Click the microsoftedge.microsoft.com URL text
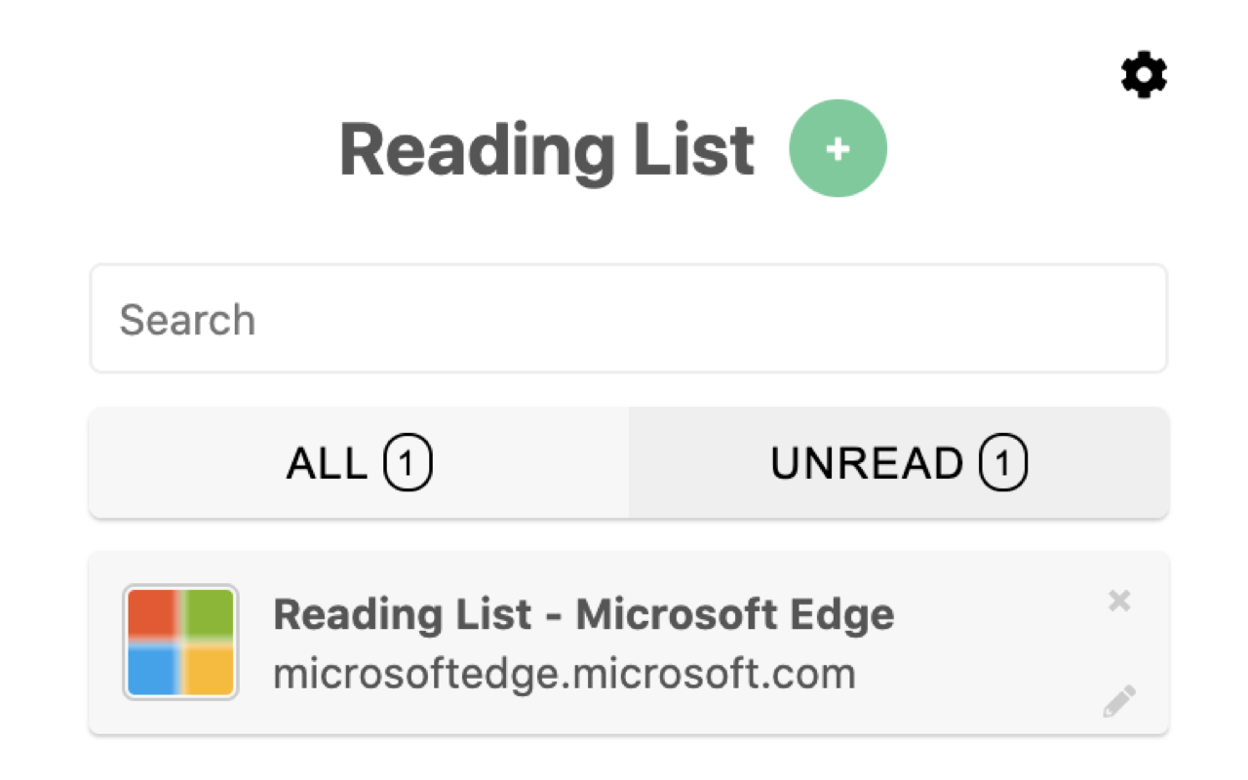The width and height of the screenshot is (1248, 780). point(564,674)
